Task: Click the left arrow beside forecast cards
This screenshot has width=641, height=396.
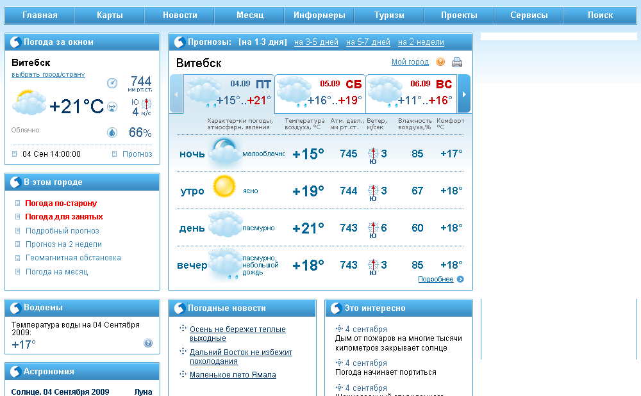Action: click(x=176, y=93)
